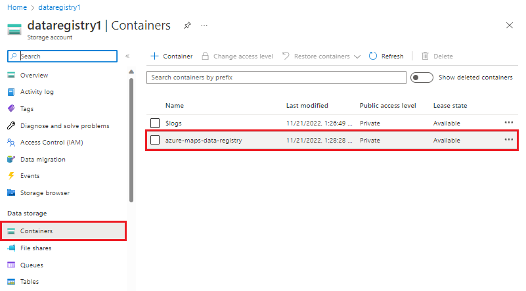The height and width of the screenshot is (291, 526).
Task: Close the Containers blade
Action: (509, 26)
